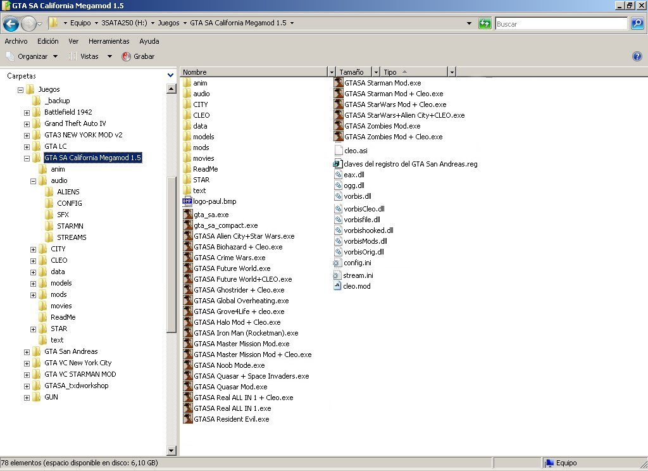The image size is (648, 471).
Task: Select the _backup folder in tree
Action: (x=57, y=101)
